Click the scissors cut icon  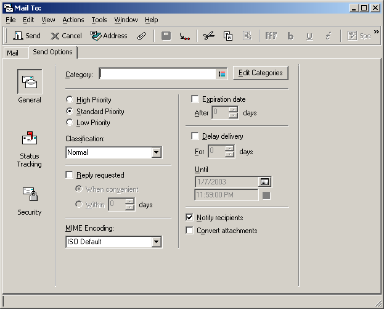209,36
